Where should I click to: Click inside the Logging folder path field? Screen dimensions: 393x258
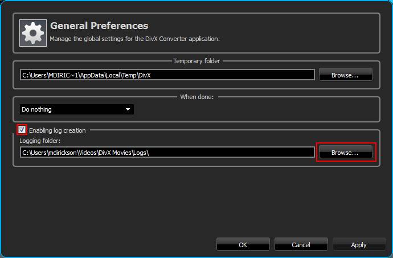tap(228, 153)
